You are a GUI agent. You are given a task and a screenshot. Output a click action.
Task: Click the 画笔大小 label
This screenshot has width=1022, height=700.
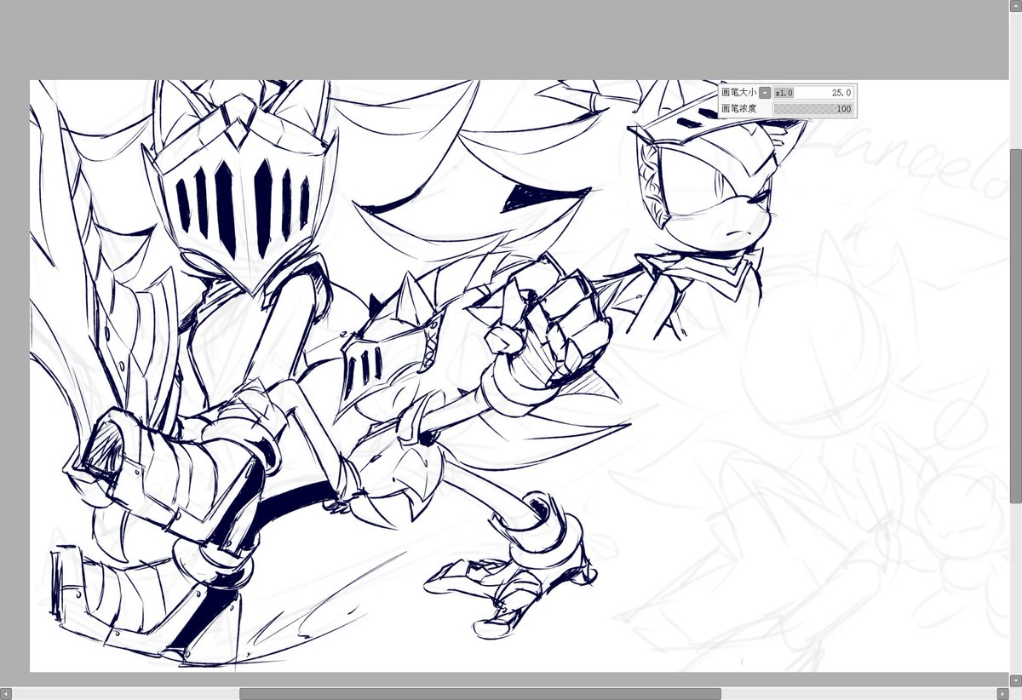click(738, 92)
